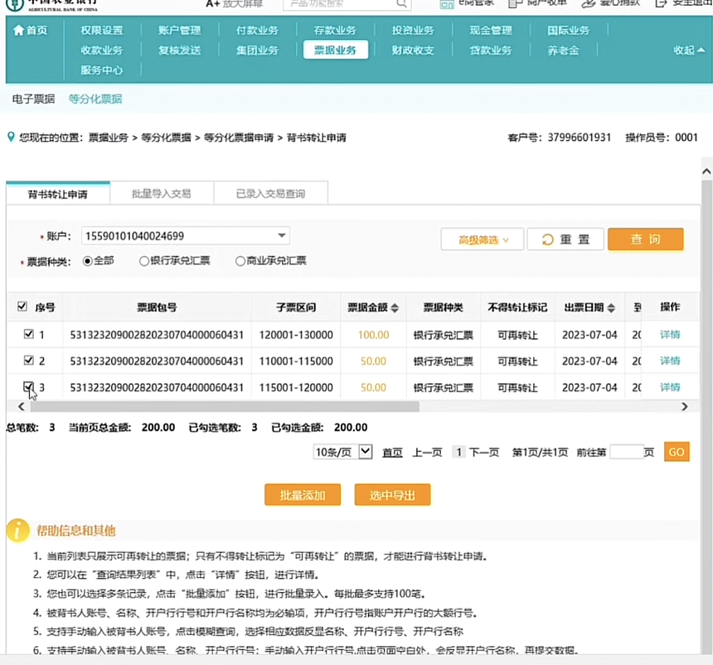The width and height of the screenshot is (713, 665).
Task: Open the 账户 account dropdown
Action: [x=186, y=236]
